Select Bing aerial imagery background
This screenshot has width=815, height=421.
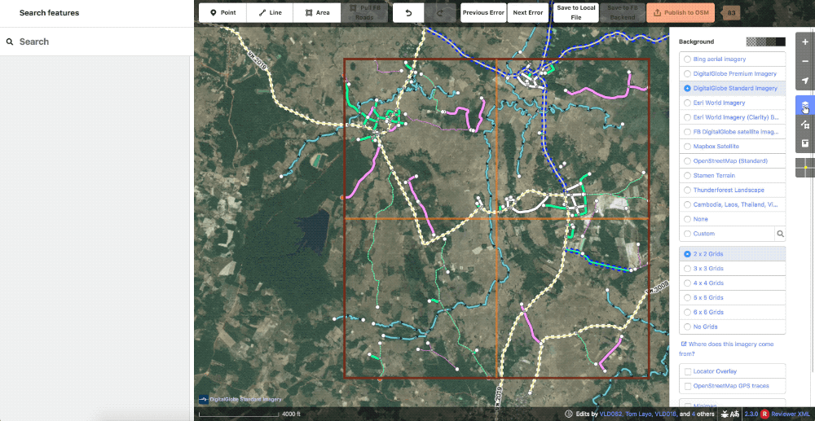[x=733, y=59]
